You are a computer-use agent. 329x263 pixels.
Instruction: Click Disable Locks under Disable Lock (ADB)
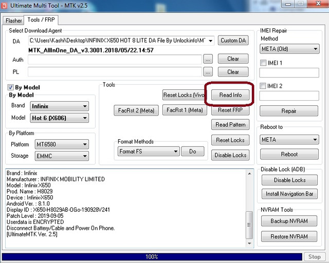pyautogui.click(x=289, y=180)
